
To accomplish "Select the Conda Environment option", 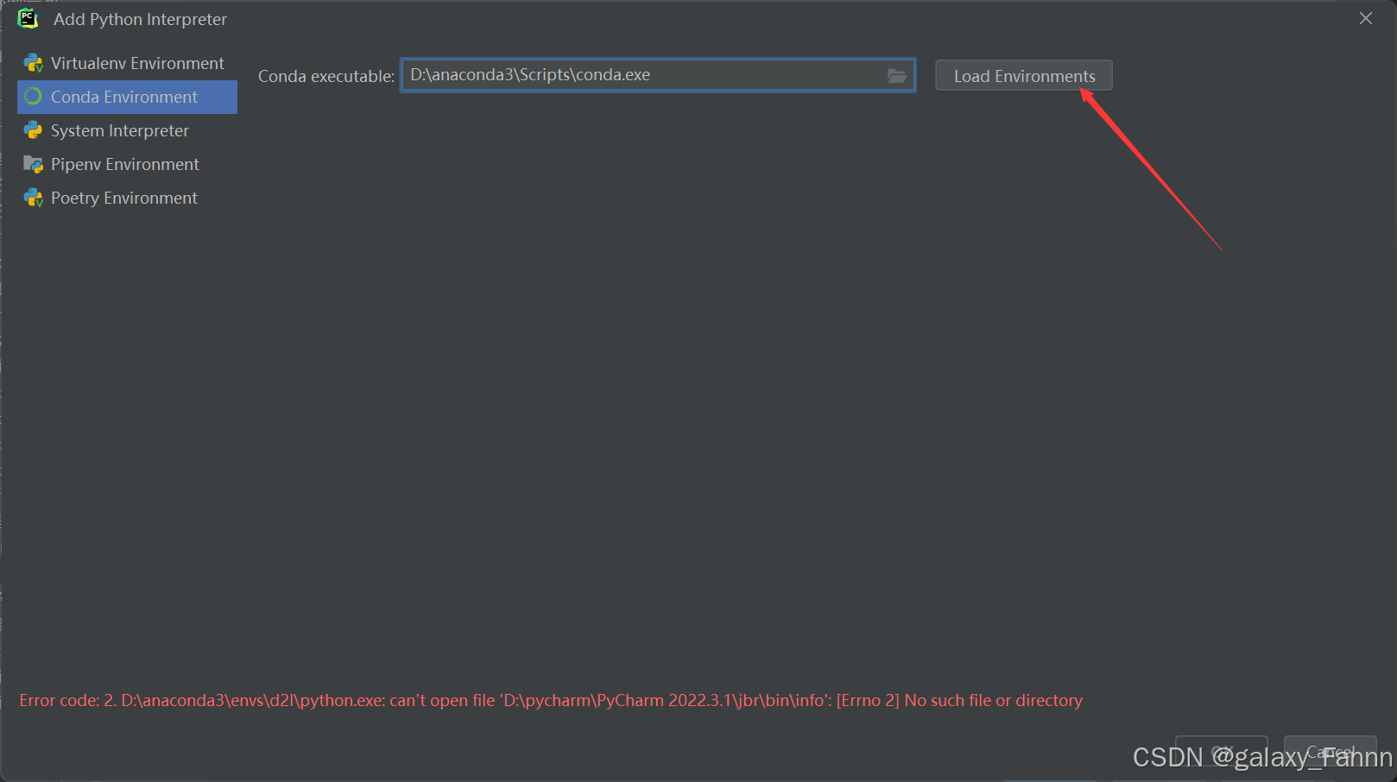I will [x=125, y=97].
